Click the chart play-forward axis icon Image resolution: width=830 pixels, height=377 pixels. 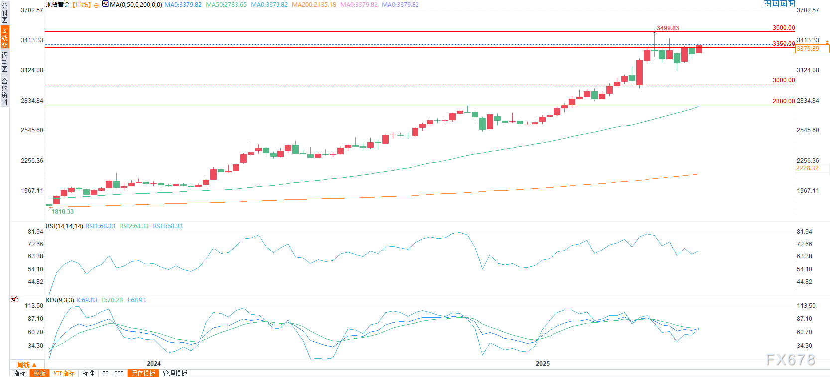[x=783, y=4]
